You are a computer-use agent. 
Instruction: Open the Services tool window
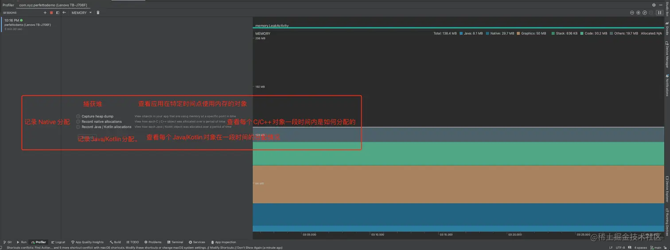[197, 242]
